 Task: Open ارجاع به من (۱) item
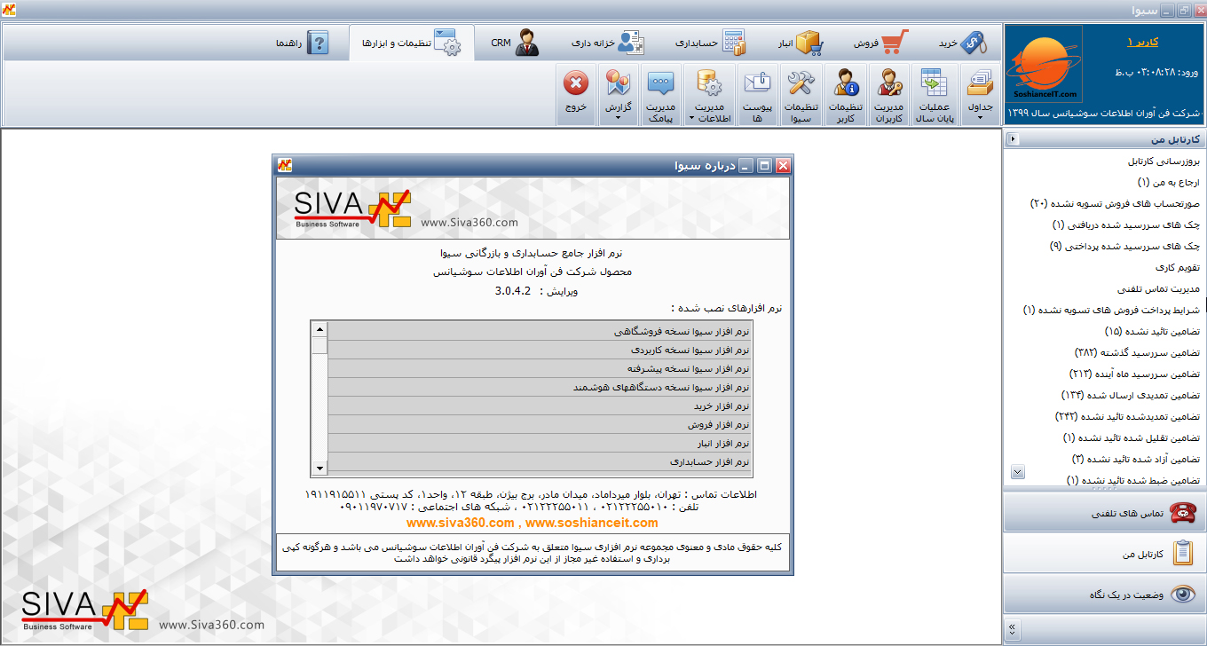[1168, 183]
